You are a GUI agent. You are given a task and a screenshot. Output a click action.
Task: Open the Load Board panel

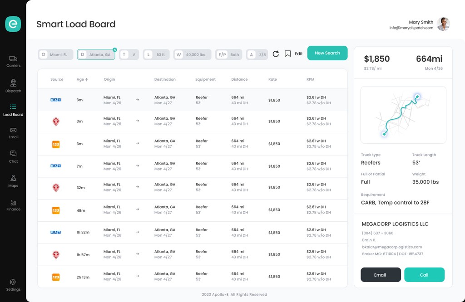tap(13, 110)
